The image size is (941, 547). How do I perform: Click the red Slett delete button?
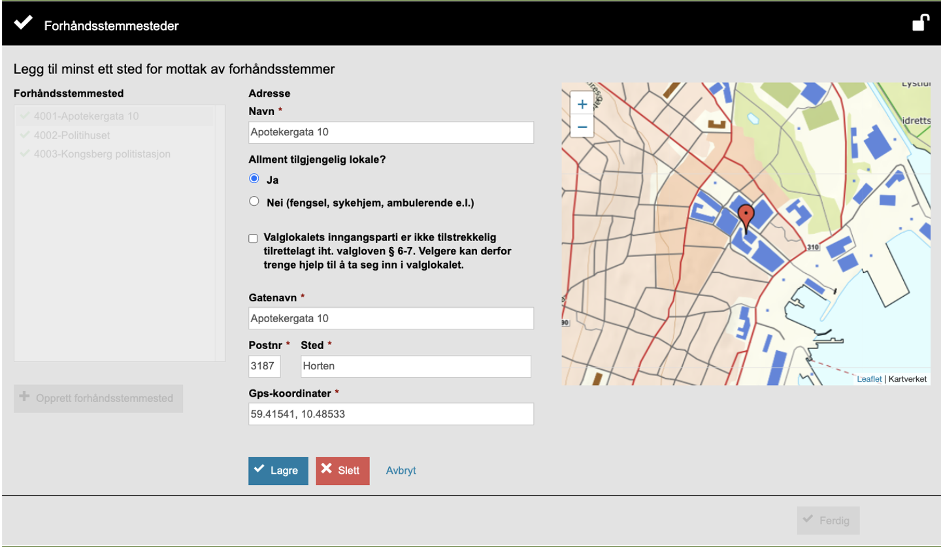click(342, 471)
